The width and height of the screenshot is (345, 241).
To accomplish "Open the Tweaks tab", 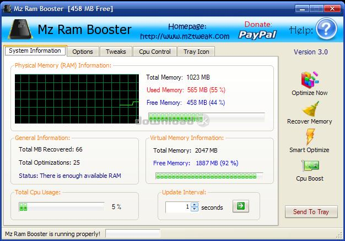I will point(116,52).
